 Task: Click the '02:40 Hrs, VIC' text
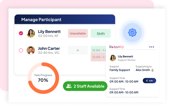pos(49,53)
